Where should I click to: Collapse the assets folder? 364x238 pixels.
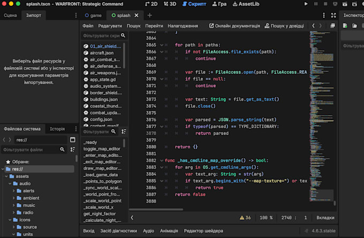tap(6, 176)
